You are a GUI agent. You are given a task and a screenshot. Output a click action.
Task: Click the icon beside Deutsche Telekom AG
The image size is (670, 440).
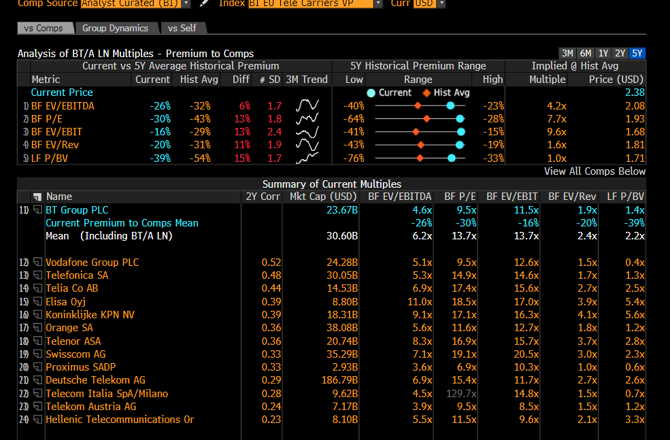[x=37, y=380]
